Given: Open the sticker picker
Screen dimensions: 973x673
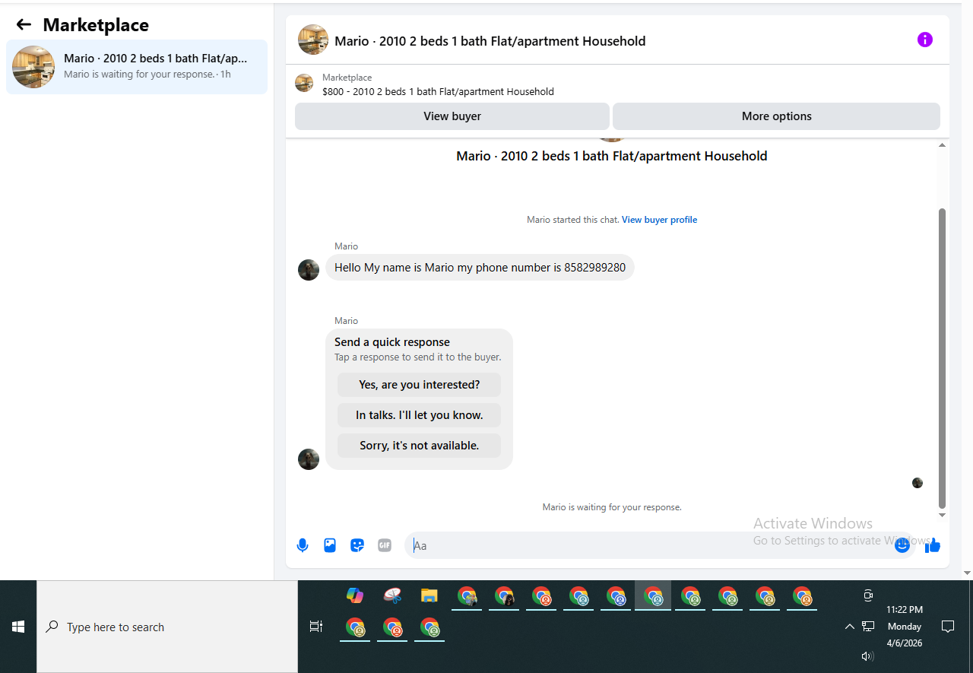Looking at the screenshot, I should (x=357, y=545).
